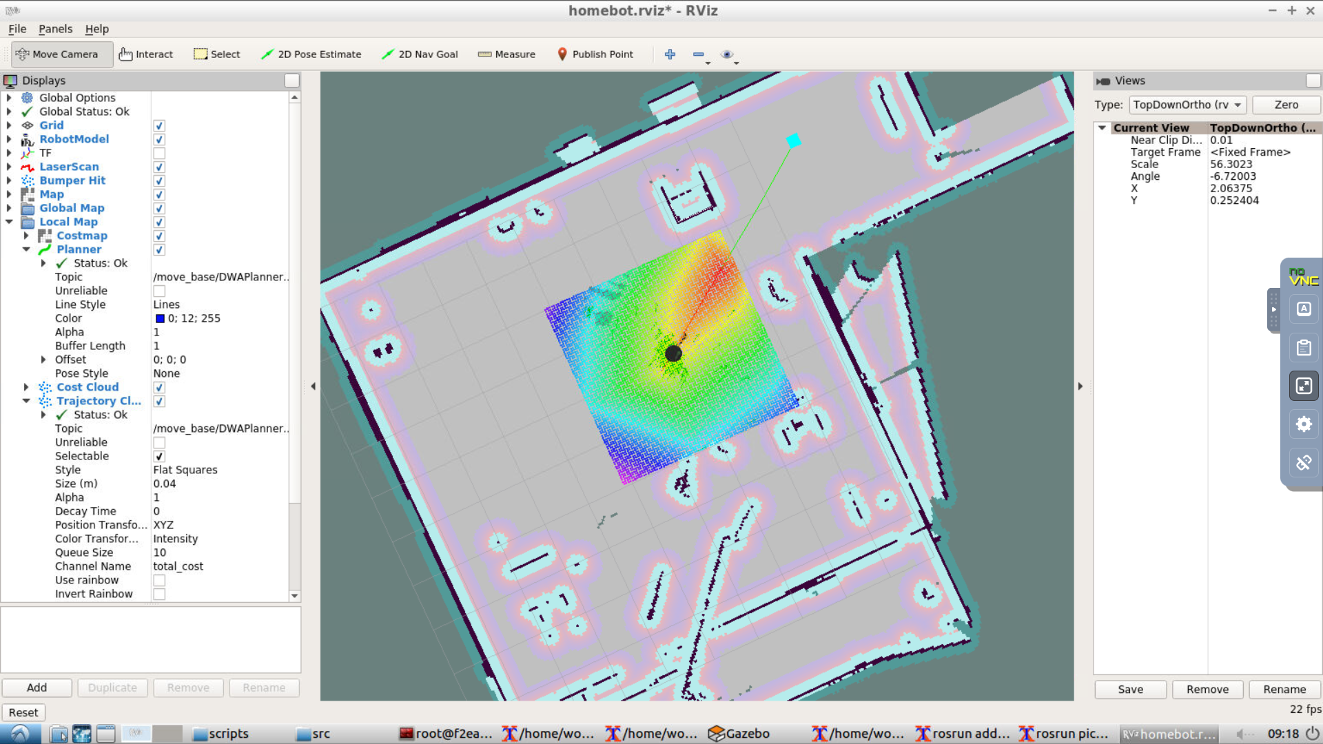Disable the LaserScan display
The image size is (1323, 744).
(x=158, y=167)
